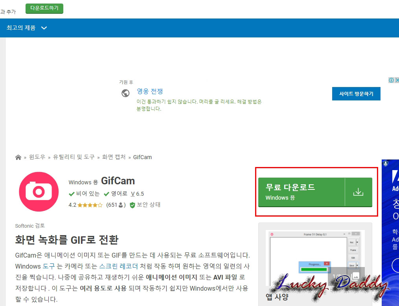Expand the 최고의 제품 dropdown chevron

(44, 28)
